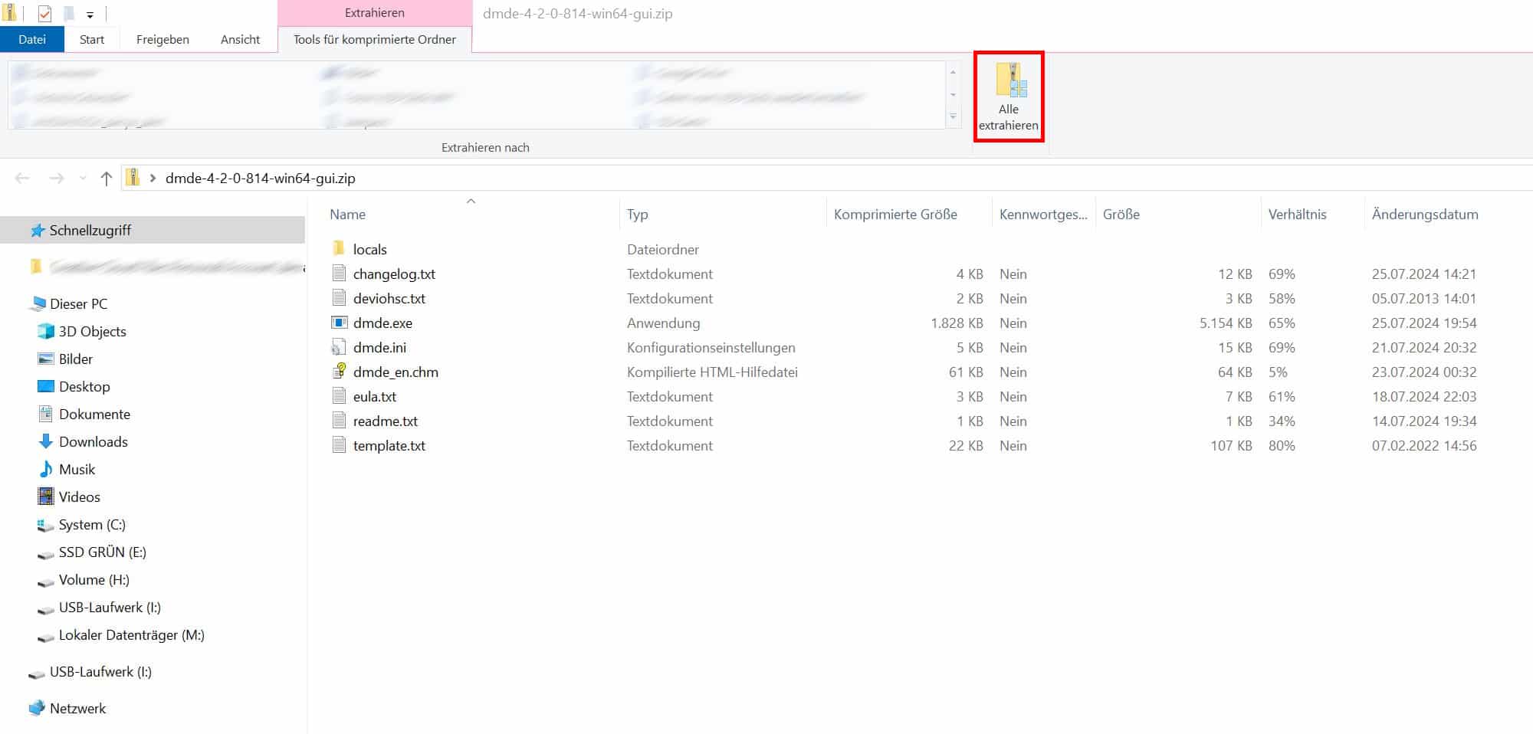Go back with the back arrow
Screen dimensions: 1533x734
[x=22, y=179]
